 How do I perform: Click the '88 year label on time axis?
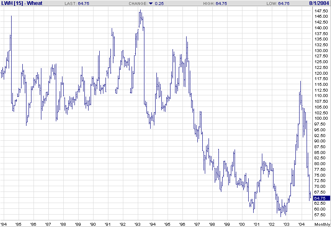63,224
